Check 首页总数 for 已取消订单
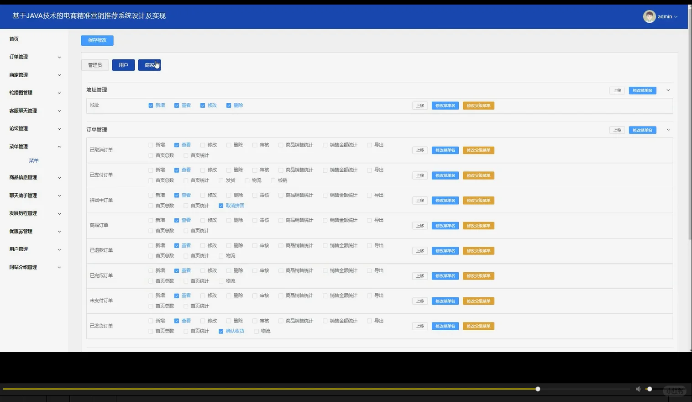Screen dimensions: 692x402 [x=151, y=155]
